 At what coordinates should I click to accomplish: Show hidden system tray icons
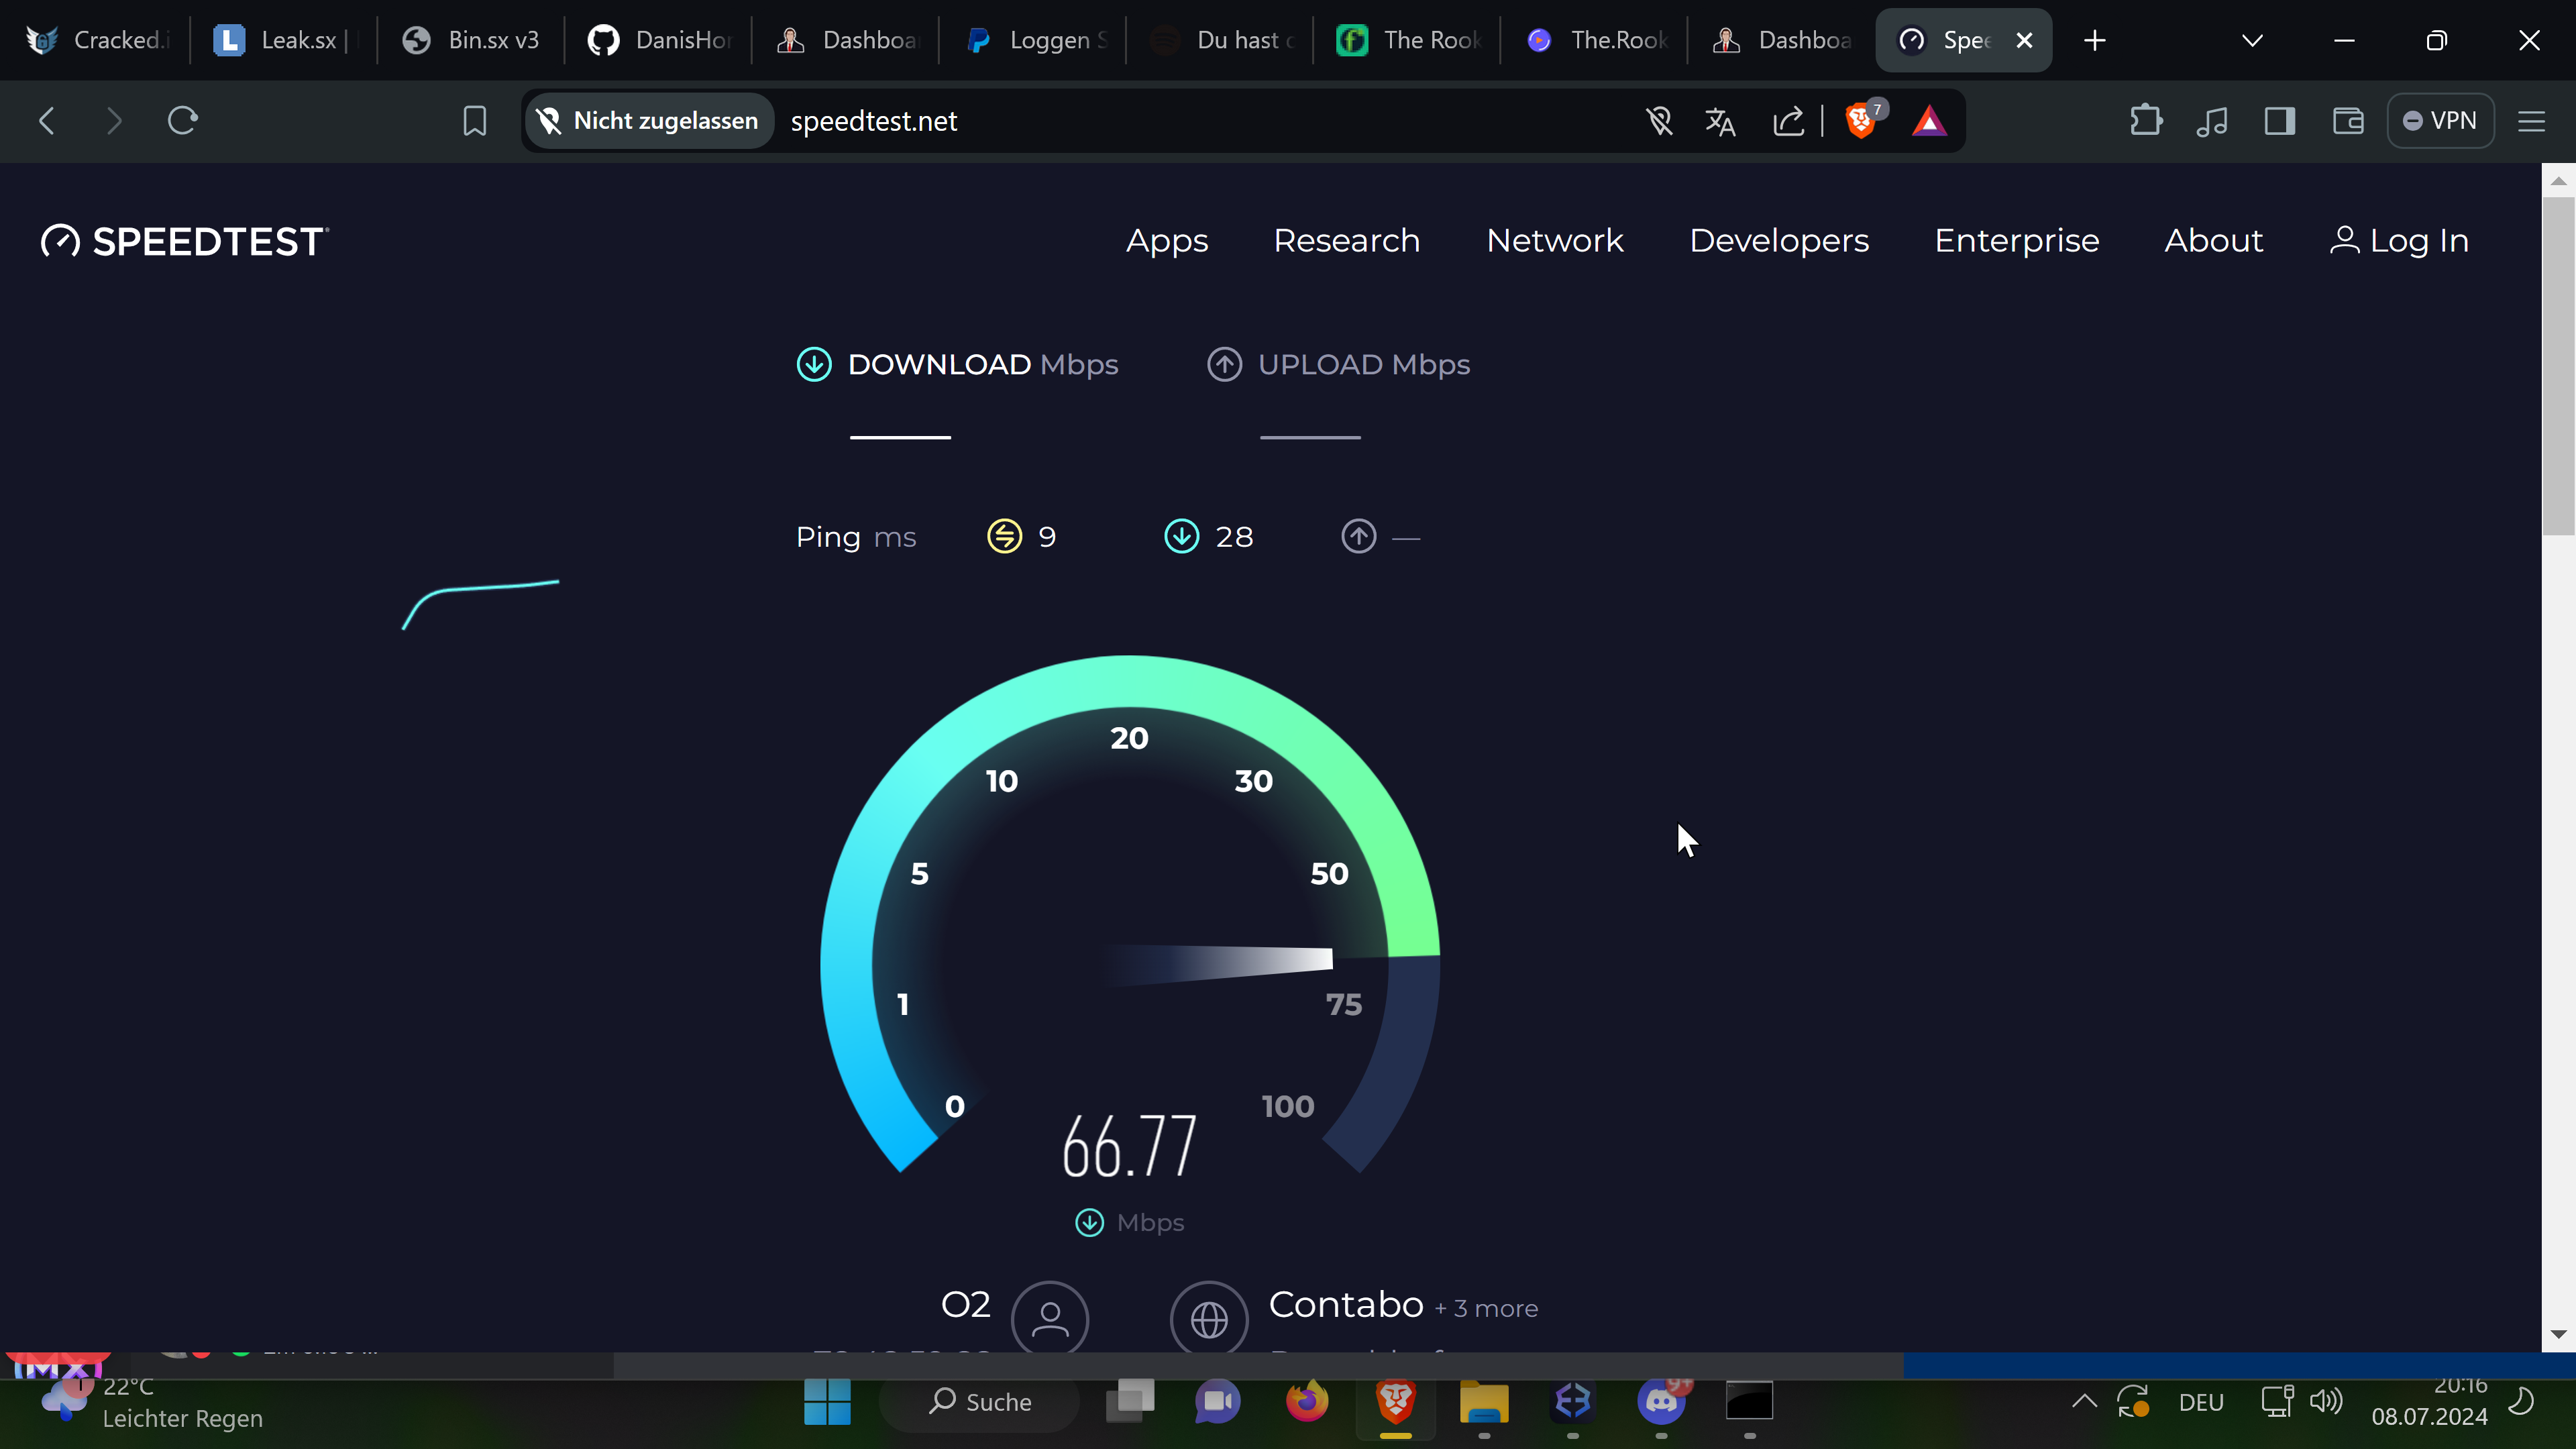[x=2084, y=1401]
